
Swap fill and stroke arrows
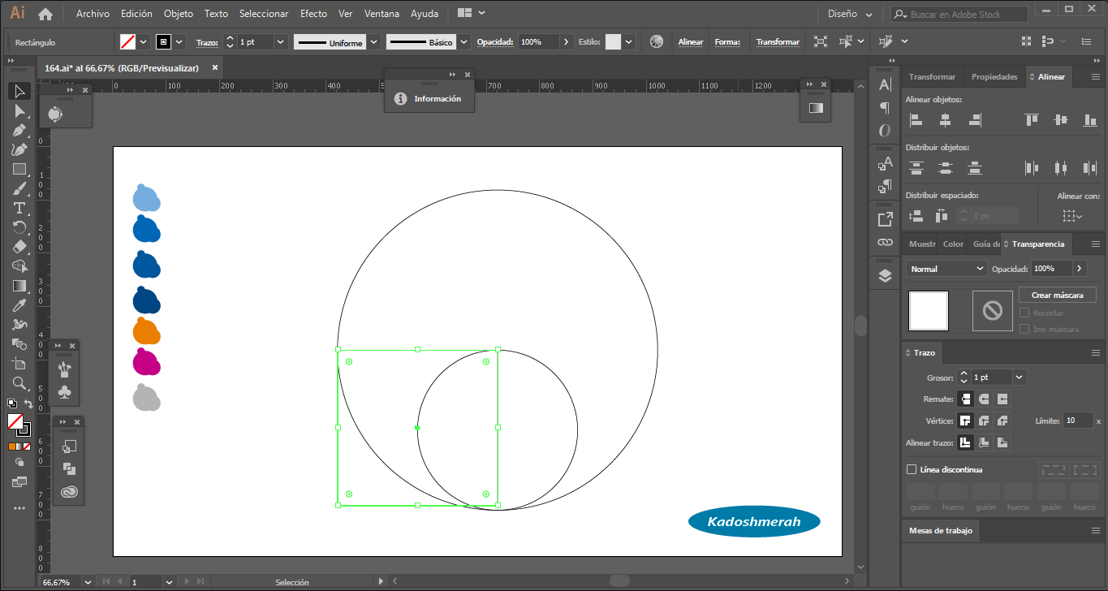(x=28, y=403)
